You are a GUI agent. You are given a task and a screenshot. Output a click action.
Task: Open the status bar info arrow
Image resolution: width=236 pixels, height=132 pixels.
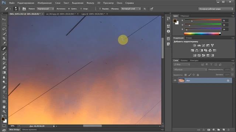54,126
